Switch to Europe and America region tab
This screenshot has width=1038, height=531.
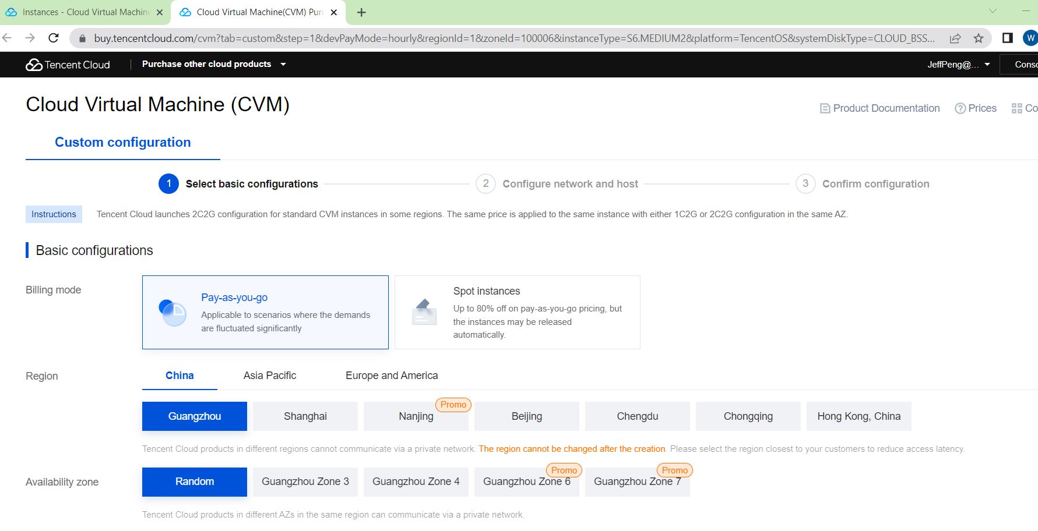392,376
